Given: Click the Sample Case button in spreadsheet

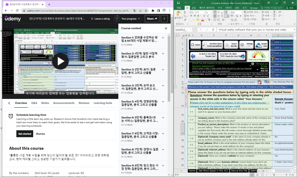Looking at the screenshot, I should 261,45.
